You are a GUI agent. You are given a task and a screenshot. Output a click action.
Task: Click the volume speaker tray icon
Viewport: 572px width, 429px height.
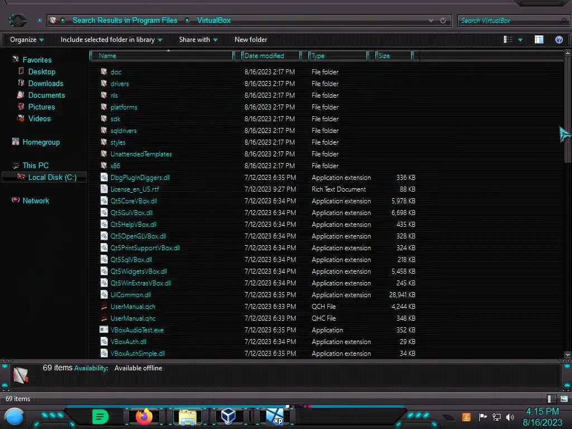[x=510, y=417]
